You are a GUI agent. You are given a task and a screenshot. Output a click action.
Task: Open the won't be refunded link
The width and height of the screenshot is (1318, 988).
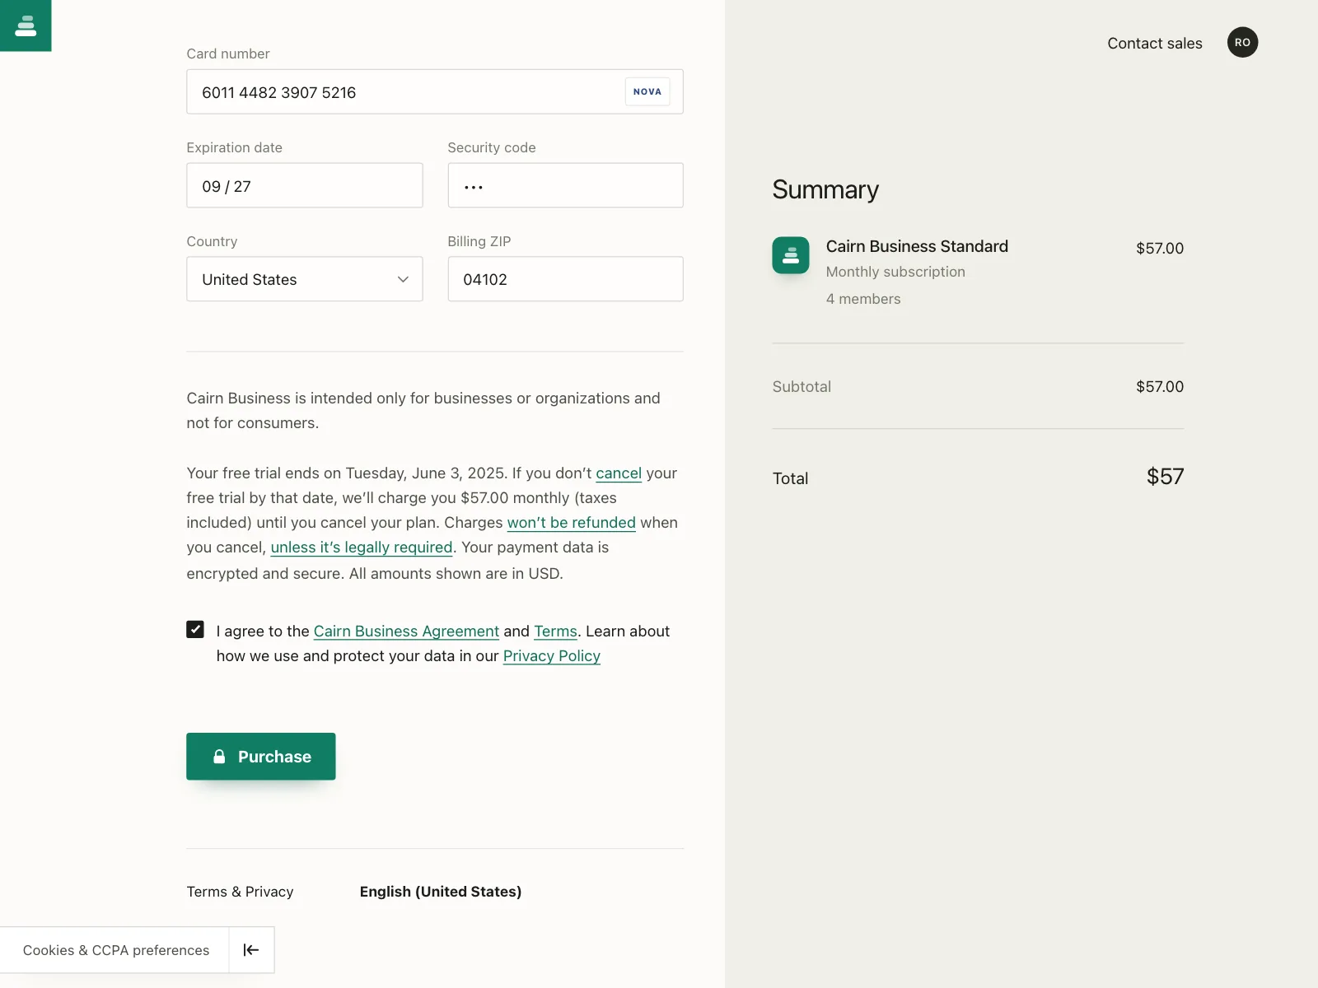(x=572, y=523)
